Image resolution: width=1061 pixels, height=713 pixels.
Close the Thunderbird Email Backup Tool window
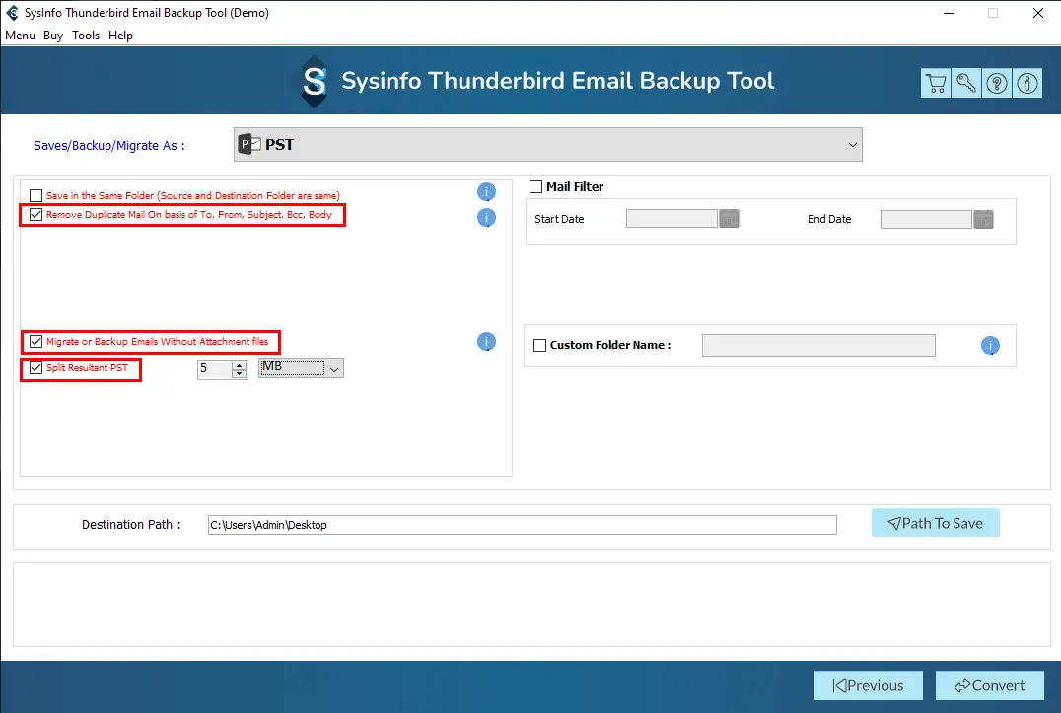[1038, 13]
